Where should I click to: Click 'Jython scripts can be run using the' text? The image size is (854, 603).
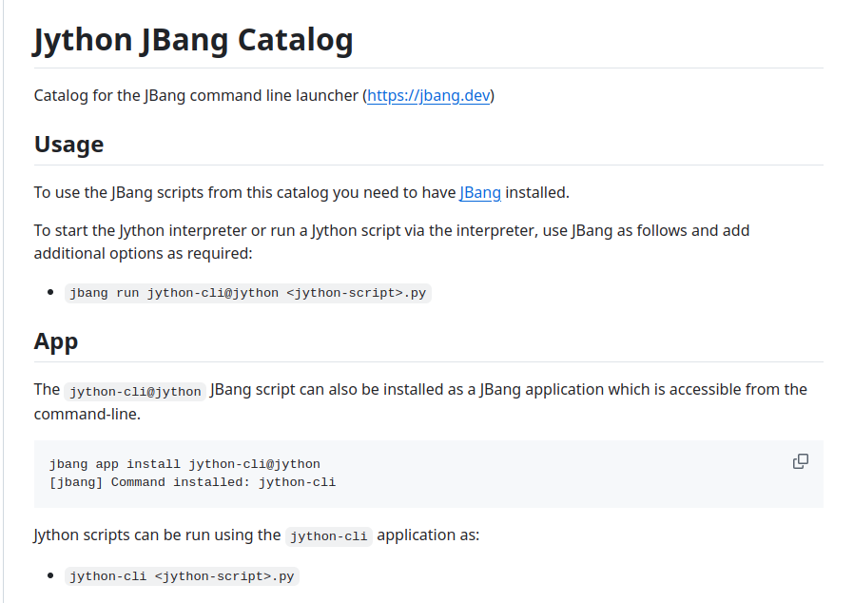point(157,535)
